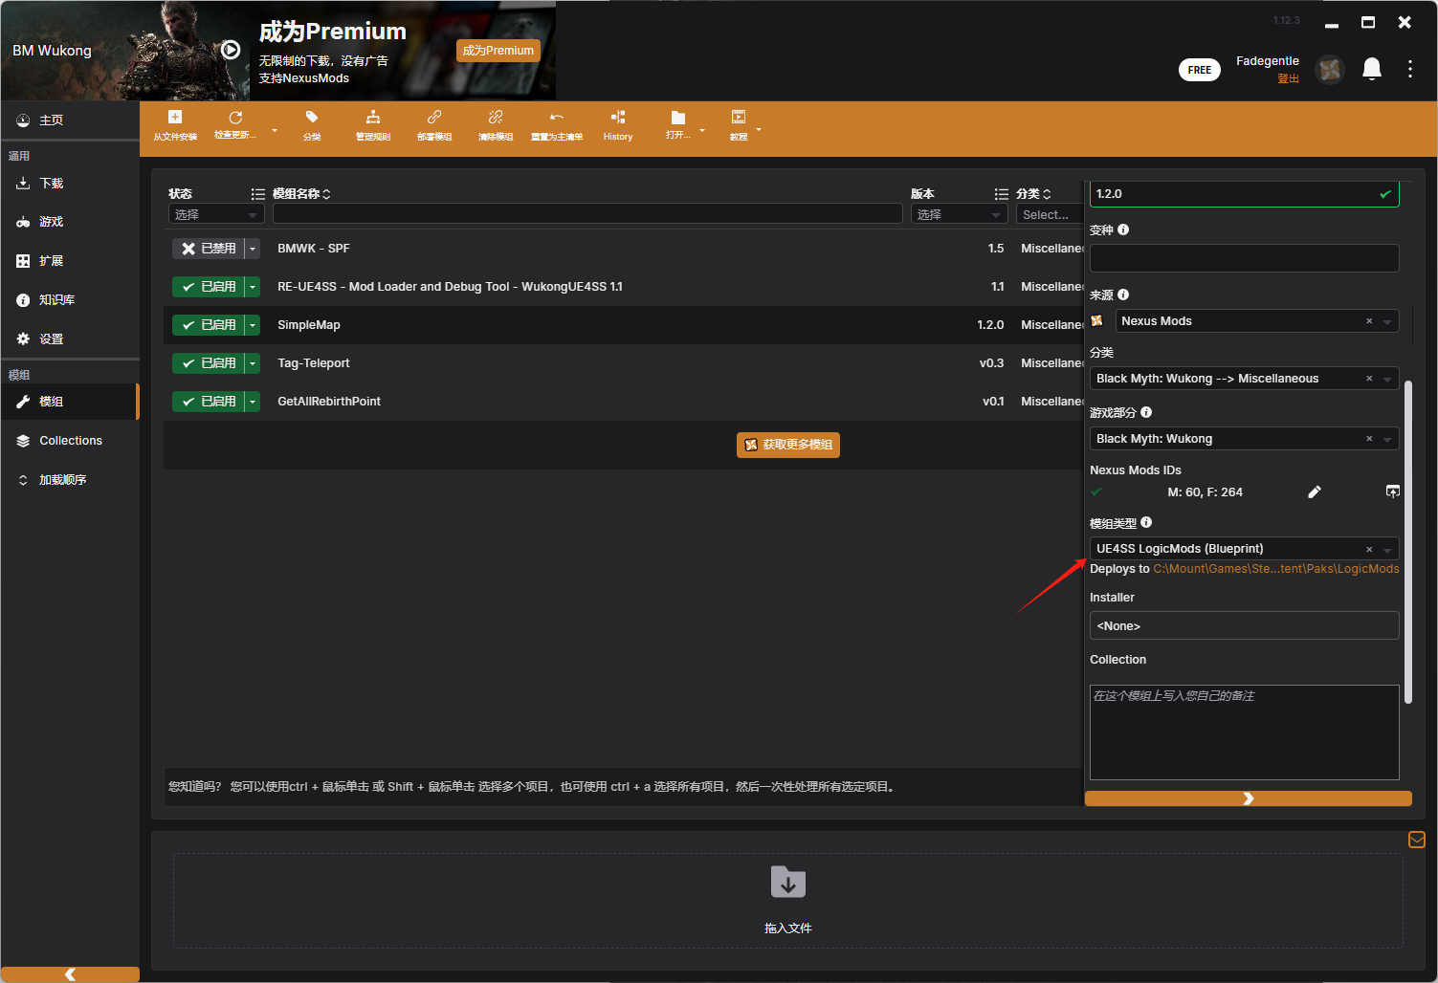This screenshot has height=983, width=1438.
Task: Toggle enabled state of RE-UE4SS mod
Action: (209, 287)
